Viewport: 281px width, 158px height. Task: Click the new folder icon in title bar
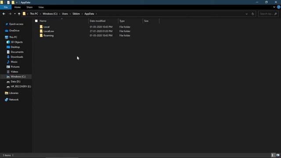(x=13, y=2)
